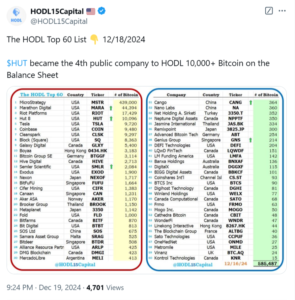
Task: Open the three-dot more options menu
Action: point(282,11)
